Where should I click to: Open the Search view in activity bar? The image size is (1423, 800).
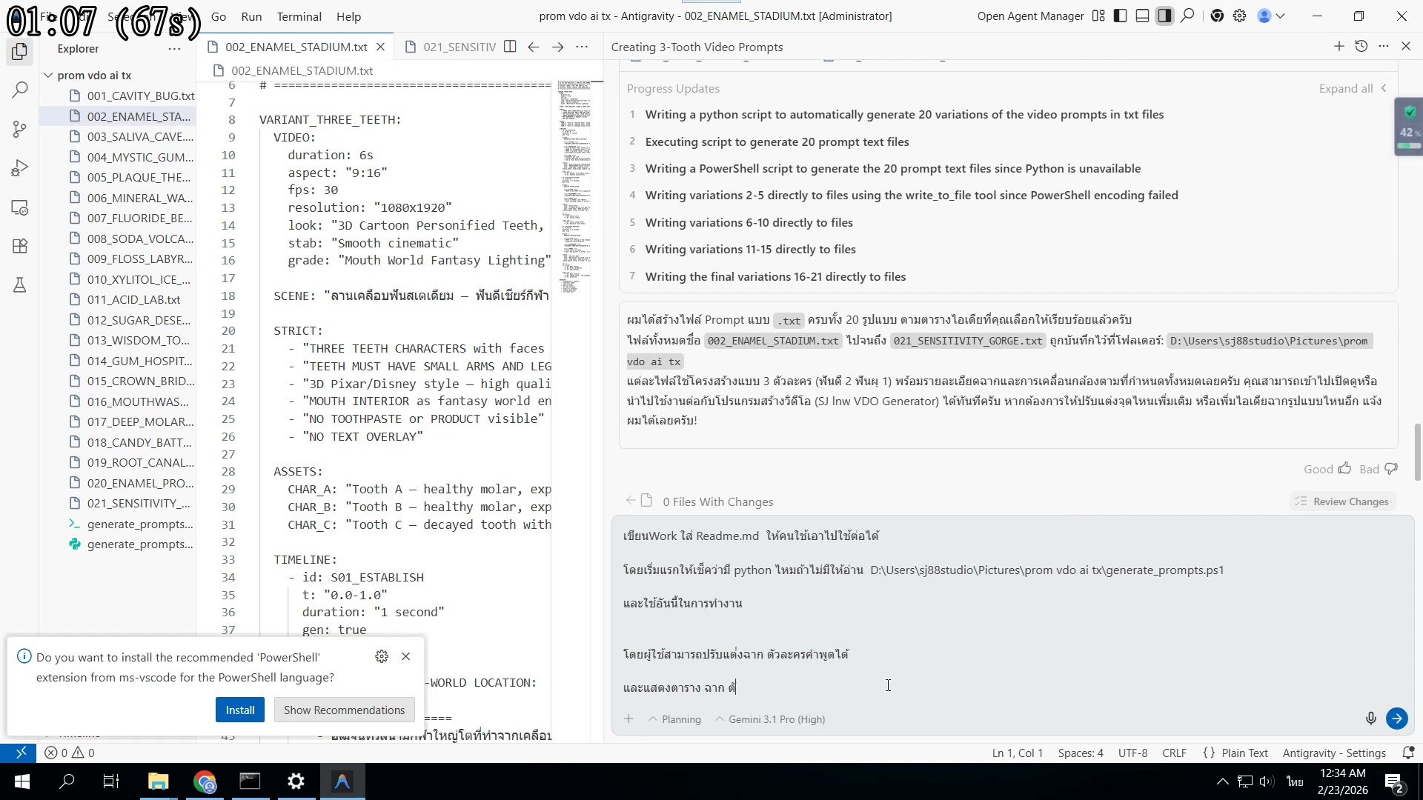pos(20,90)
